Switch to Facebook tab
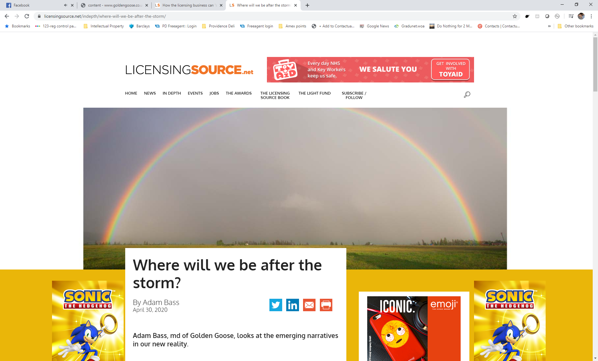Screen dimensions: 598x361 pos(34,5)
